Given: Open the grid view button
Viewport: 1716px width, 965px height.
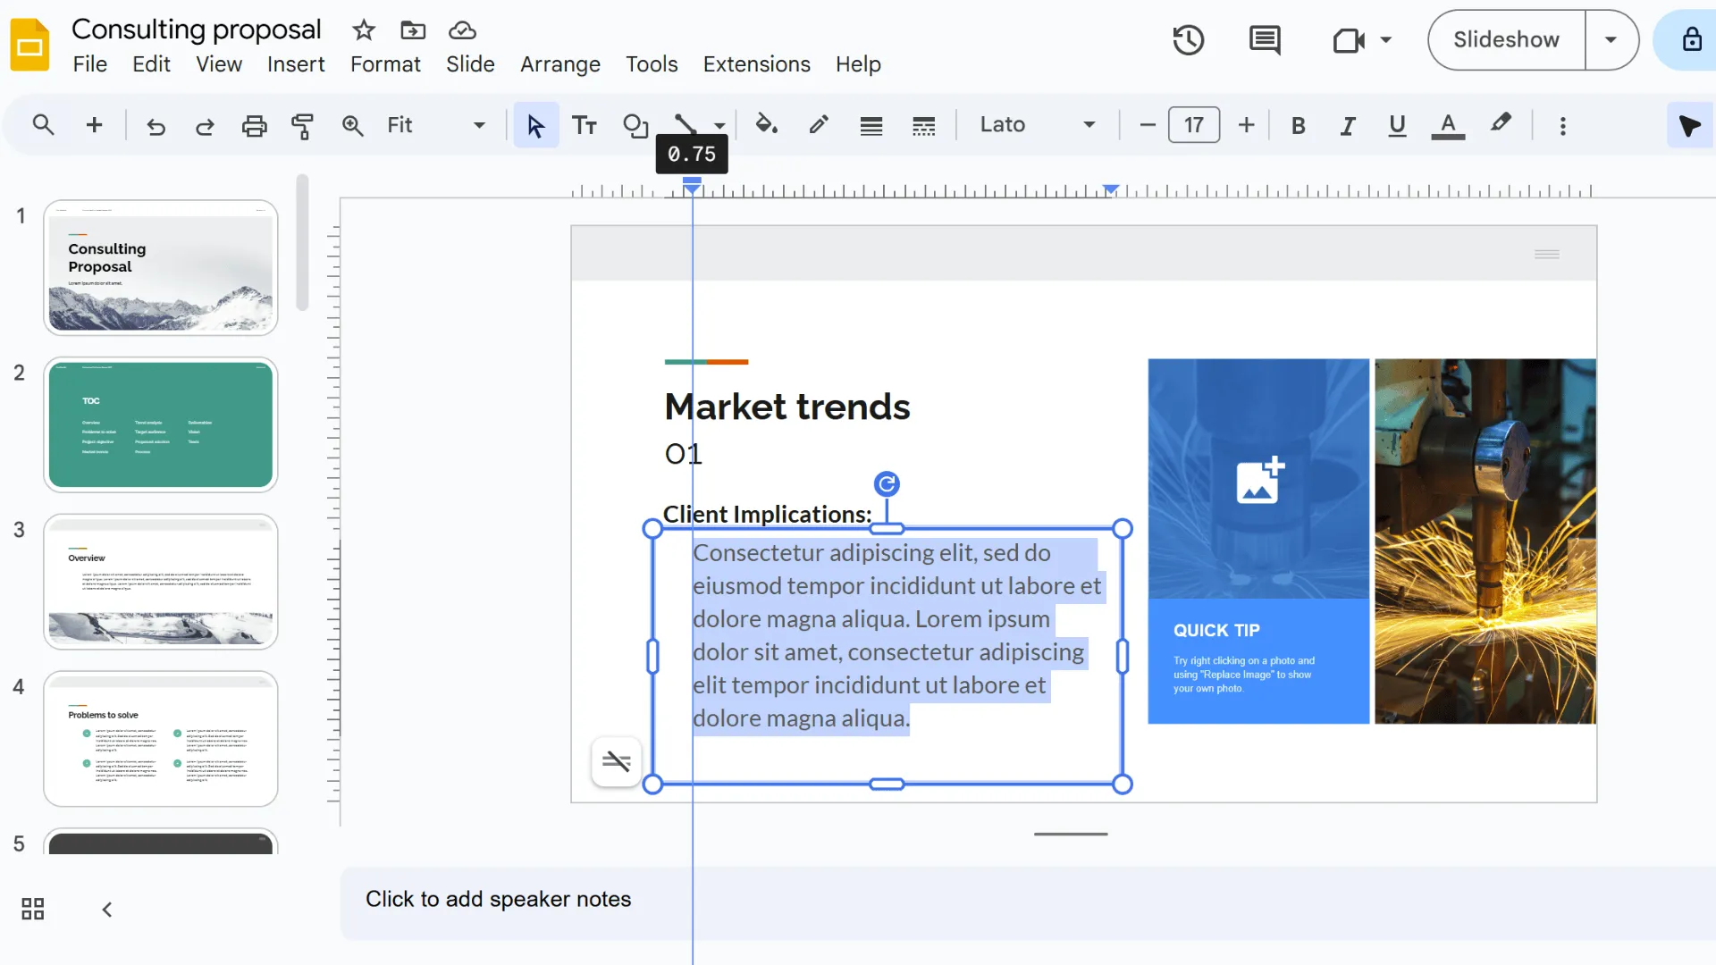Looking at the screenshot, I should pos(33,909).
